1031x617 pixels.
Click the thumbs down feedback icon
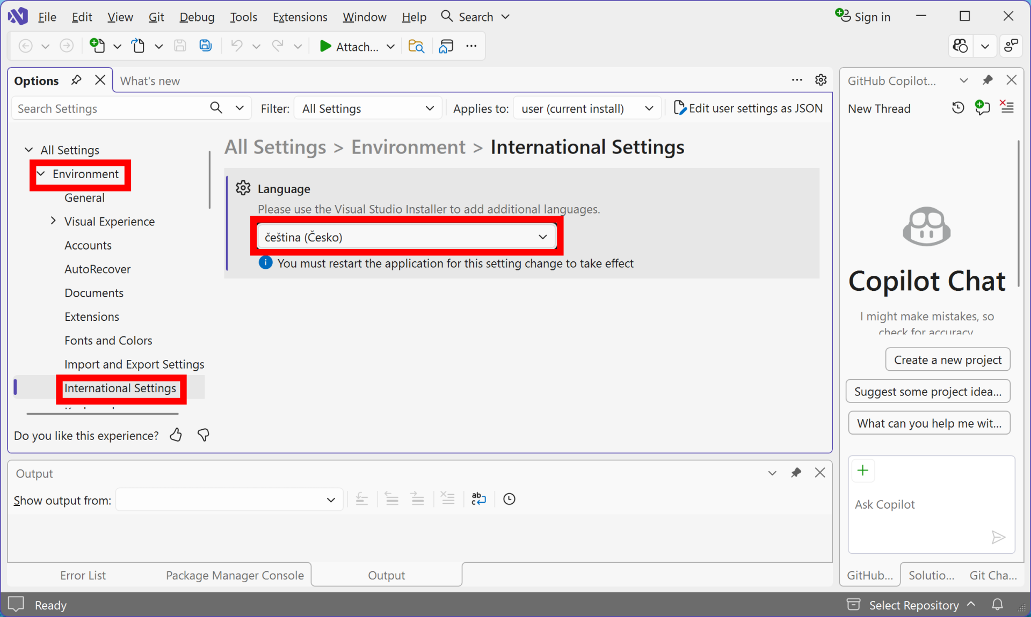(204, 435)
